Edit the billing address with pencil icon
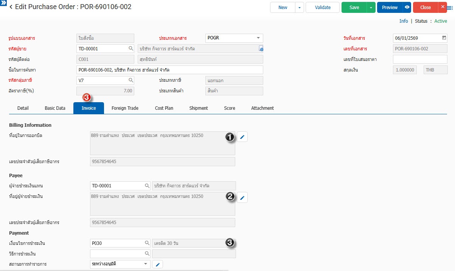Screen dimensions: 455x271 pos(242,137)
